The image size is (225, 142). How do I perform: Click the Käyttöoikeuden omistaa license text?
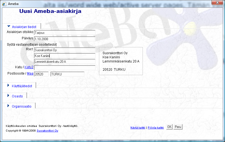point(42,126)
